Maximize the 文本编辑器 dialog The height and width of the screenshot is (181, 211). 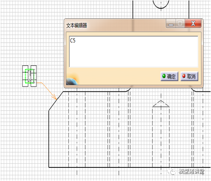click(x=180, y=23)
